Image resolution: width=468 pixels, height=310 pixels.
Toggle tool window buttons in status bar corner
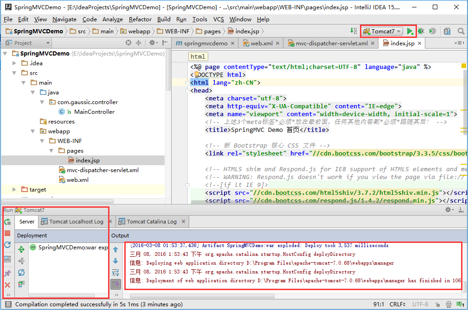pyautogui.click(x=8, y=304)
